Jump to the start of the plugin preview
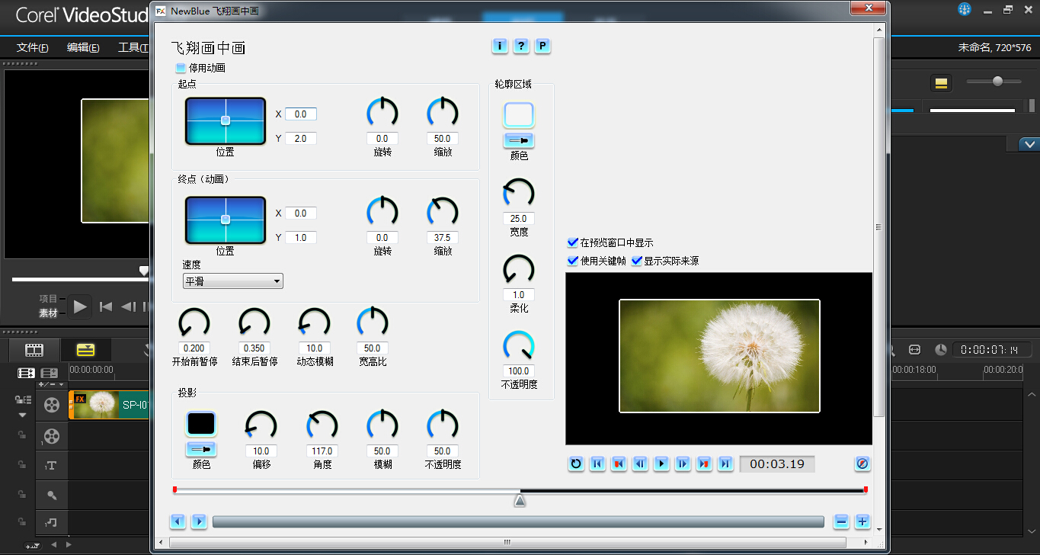 pos(598,464)
